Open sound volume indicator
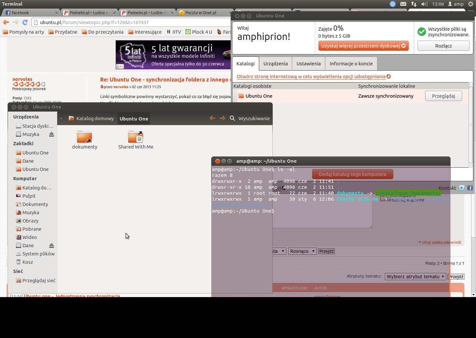Image resolution: width=476 pixels, height=338 pixels. tap(424, 4)
